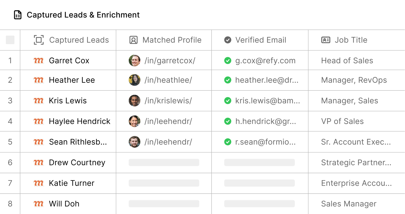Click the checkmark icon in Verified Email header
This screenshot has height=214, width=405.
click(228, 40)
